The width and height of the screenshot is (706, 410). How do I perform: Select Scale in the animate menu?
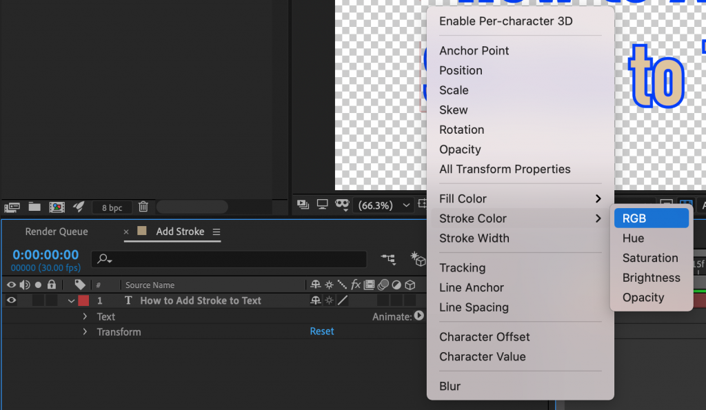520,90
